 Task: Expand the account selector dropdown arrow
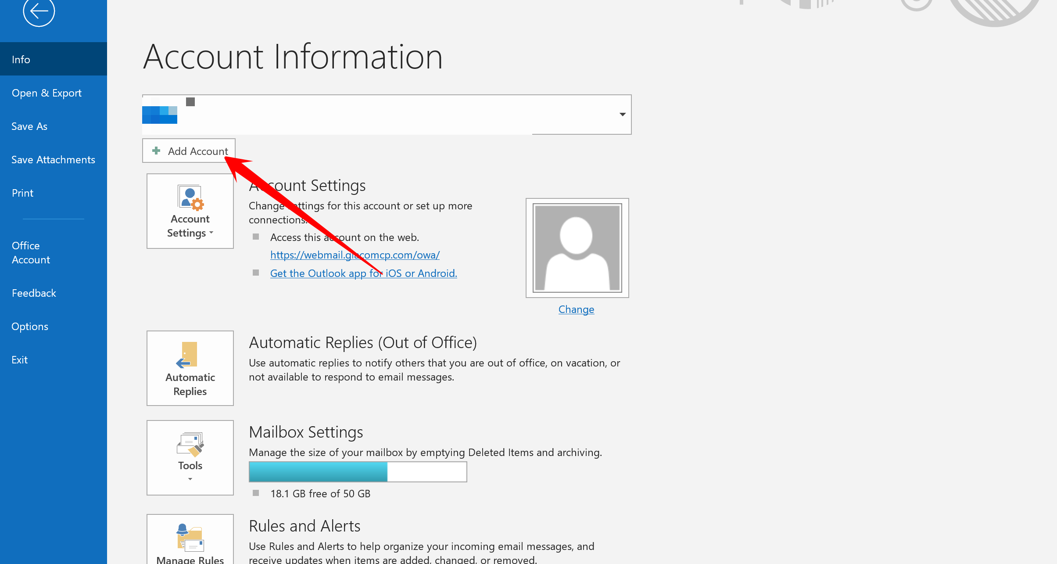point(622,115)
